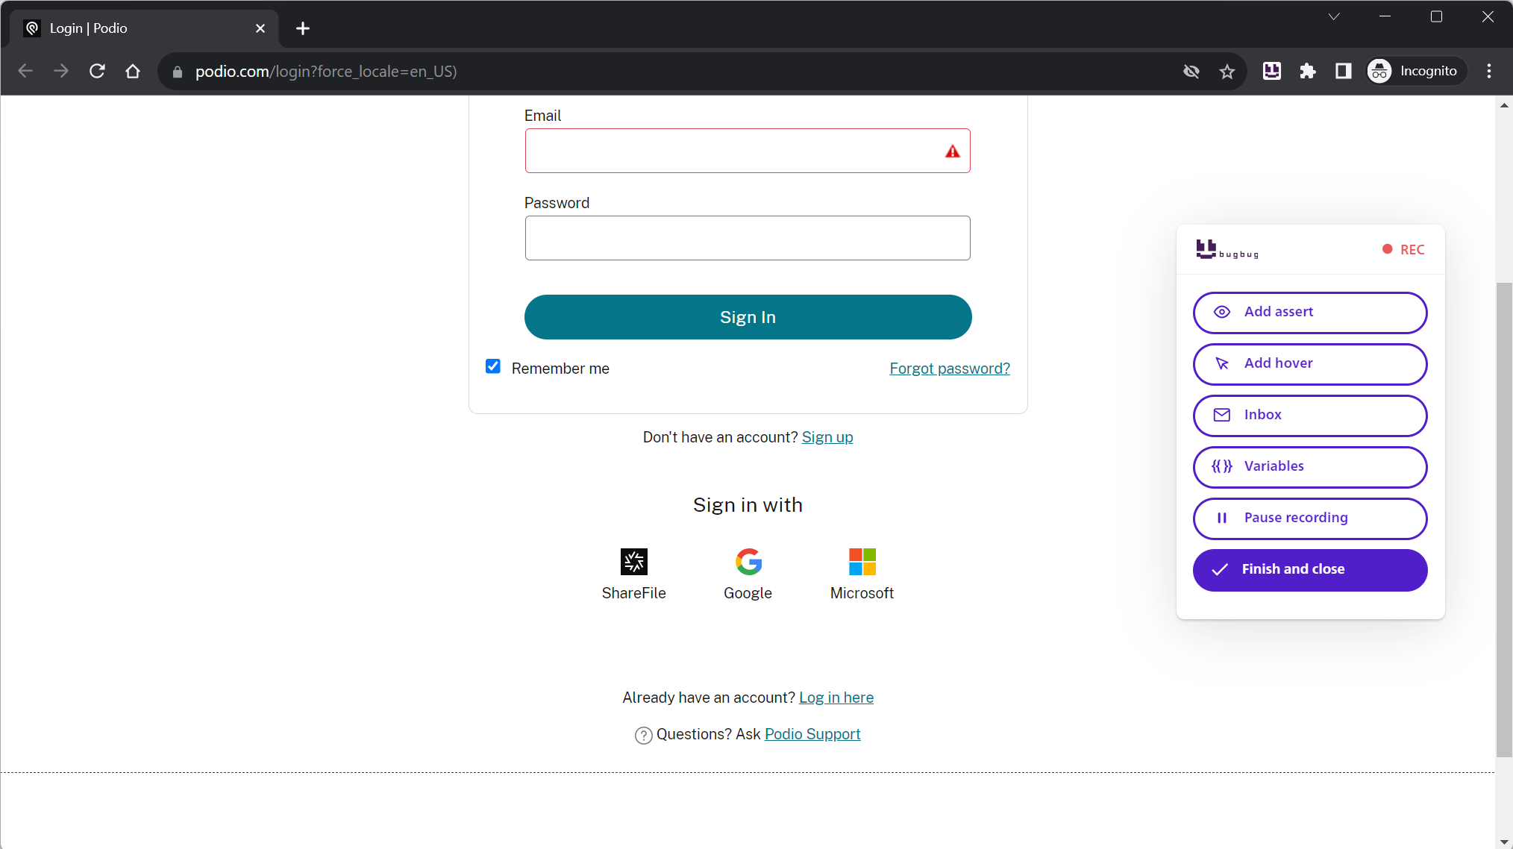Reload the Podio login page

(97, 71)
